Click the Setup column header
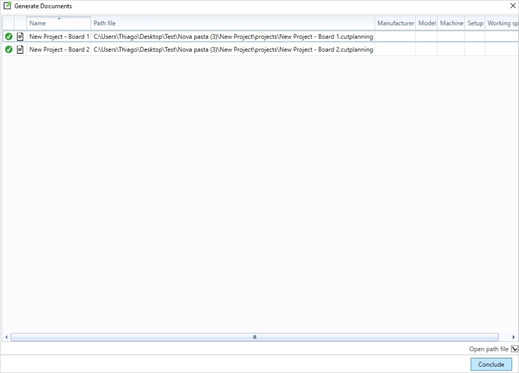 (x=475, y=23)
